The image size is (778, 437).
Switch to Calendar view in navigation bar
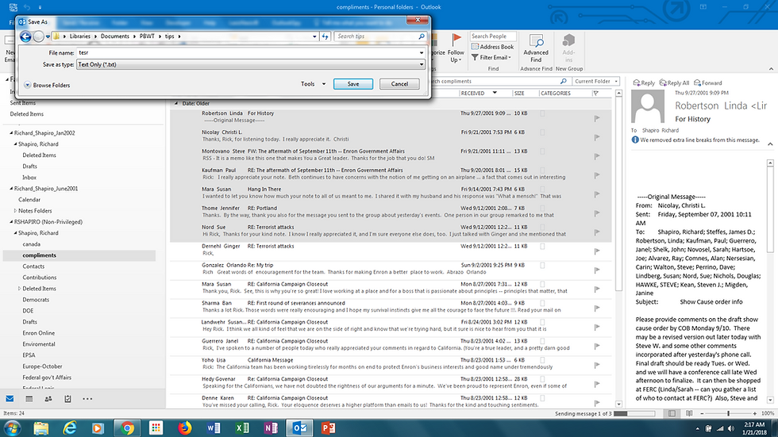pyautogui.click(x=29, y=398)
